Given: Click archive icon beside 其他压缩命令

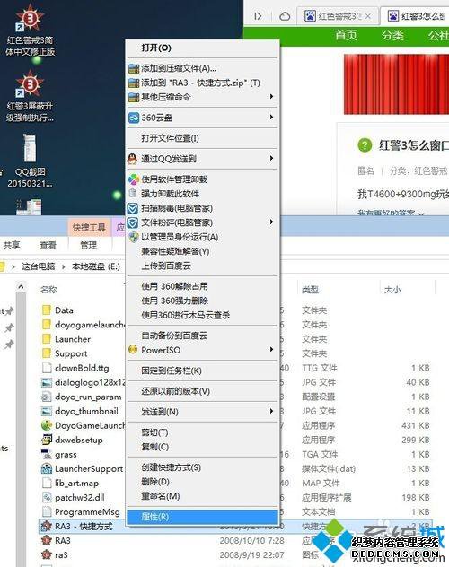Looking at the screenshot, I should coord(134,97).
